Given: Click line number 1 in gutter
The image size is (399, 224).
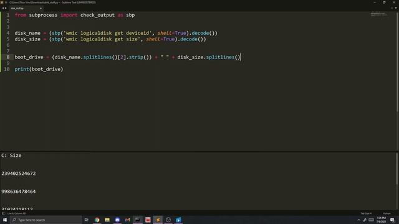Looking at the screenshot, I should (x=8, y=15).
